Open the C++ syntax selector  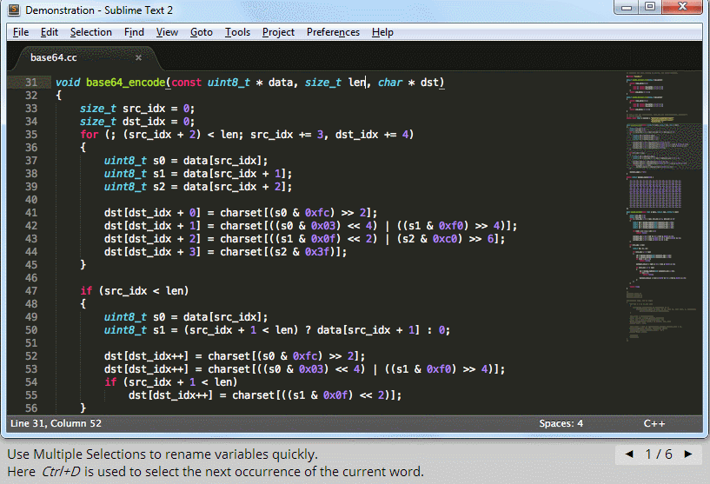(654, 423)
